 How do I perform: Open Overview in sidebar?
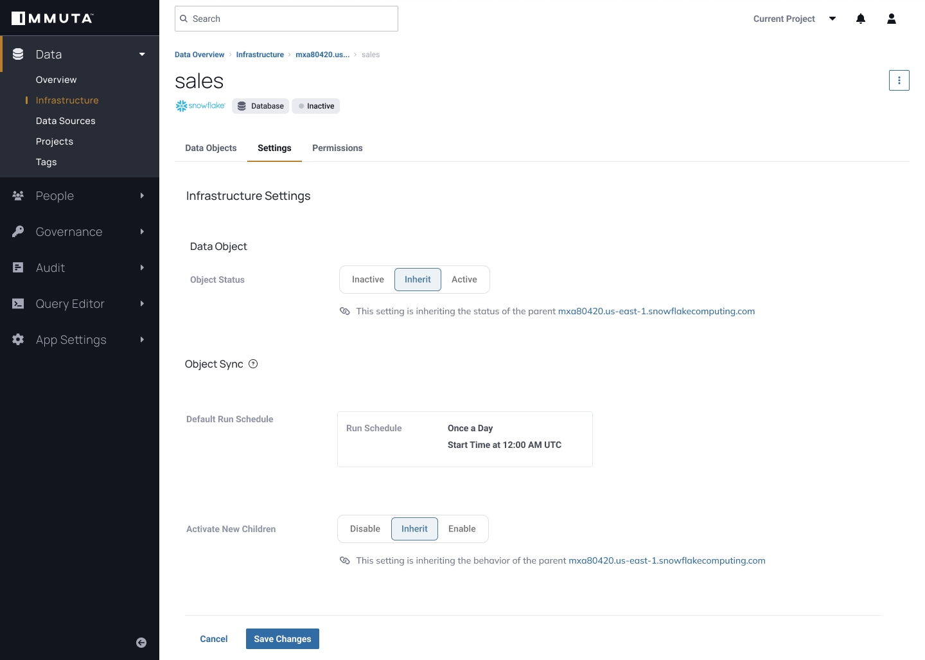[x=56, y=80]
